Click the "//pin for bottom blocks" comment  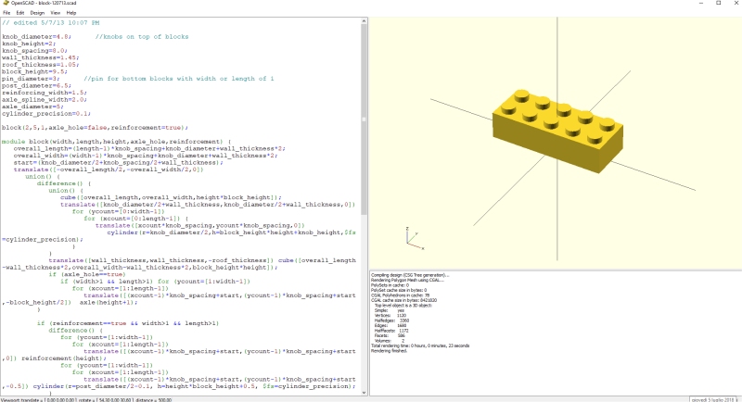(x=179, y=79)
